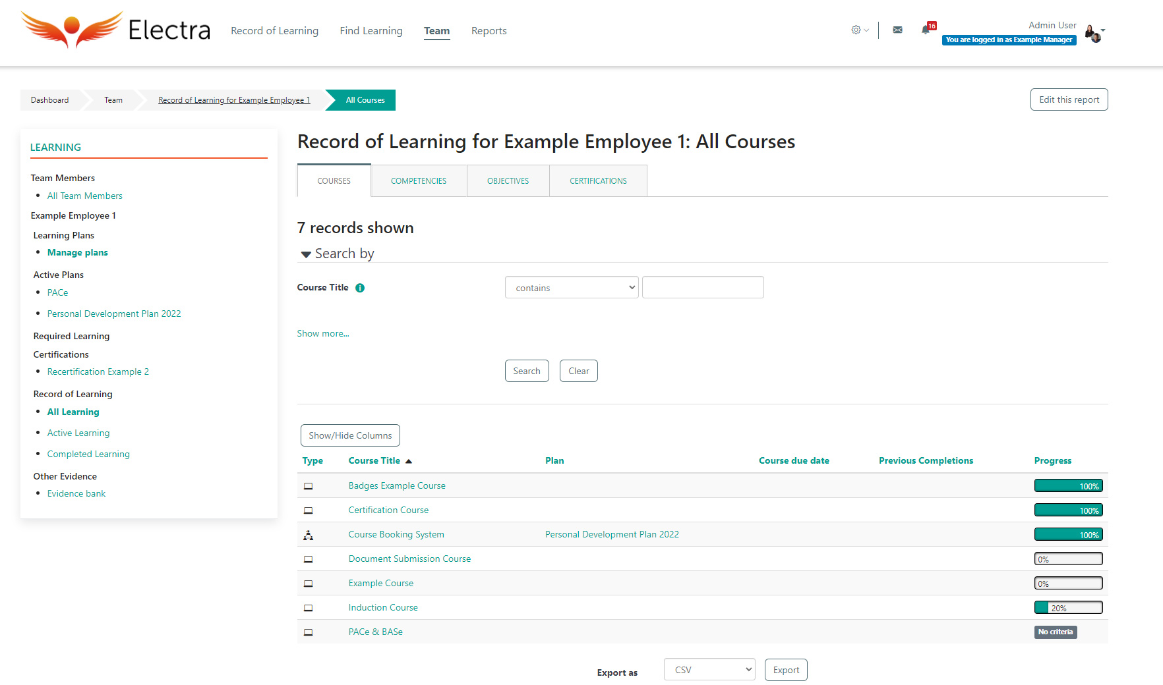Click Course Booking System type icon
Screen dimensions: 1163x685
tap(308, 535)
